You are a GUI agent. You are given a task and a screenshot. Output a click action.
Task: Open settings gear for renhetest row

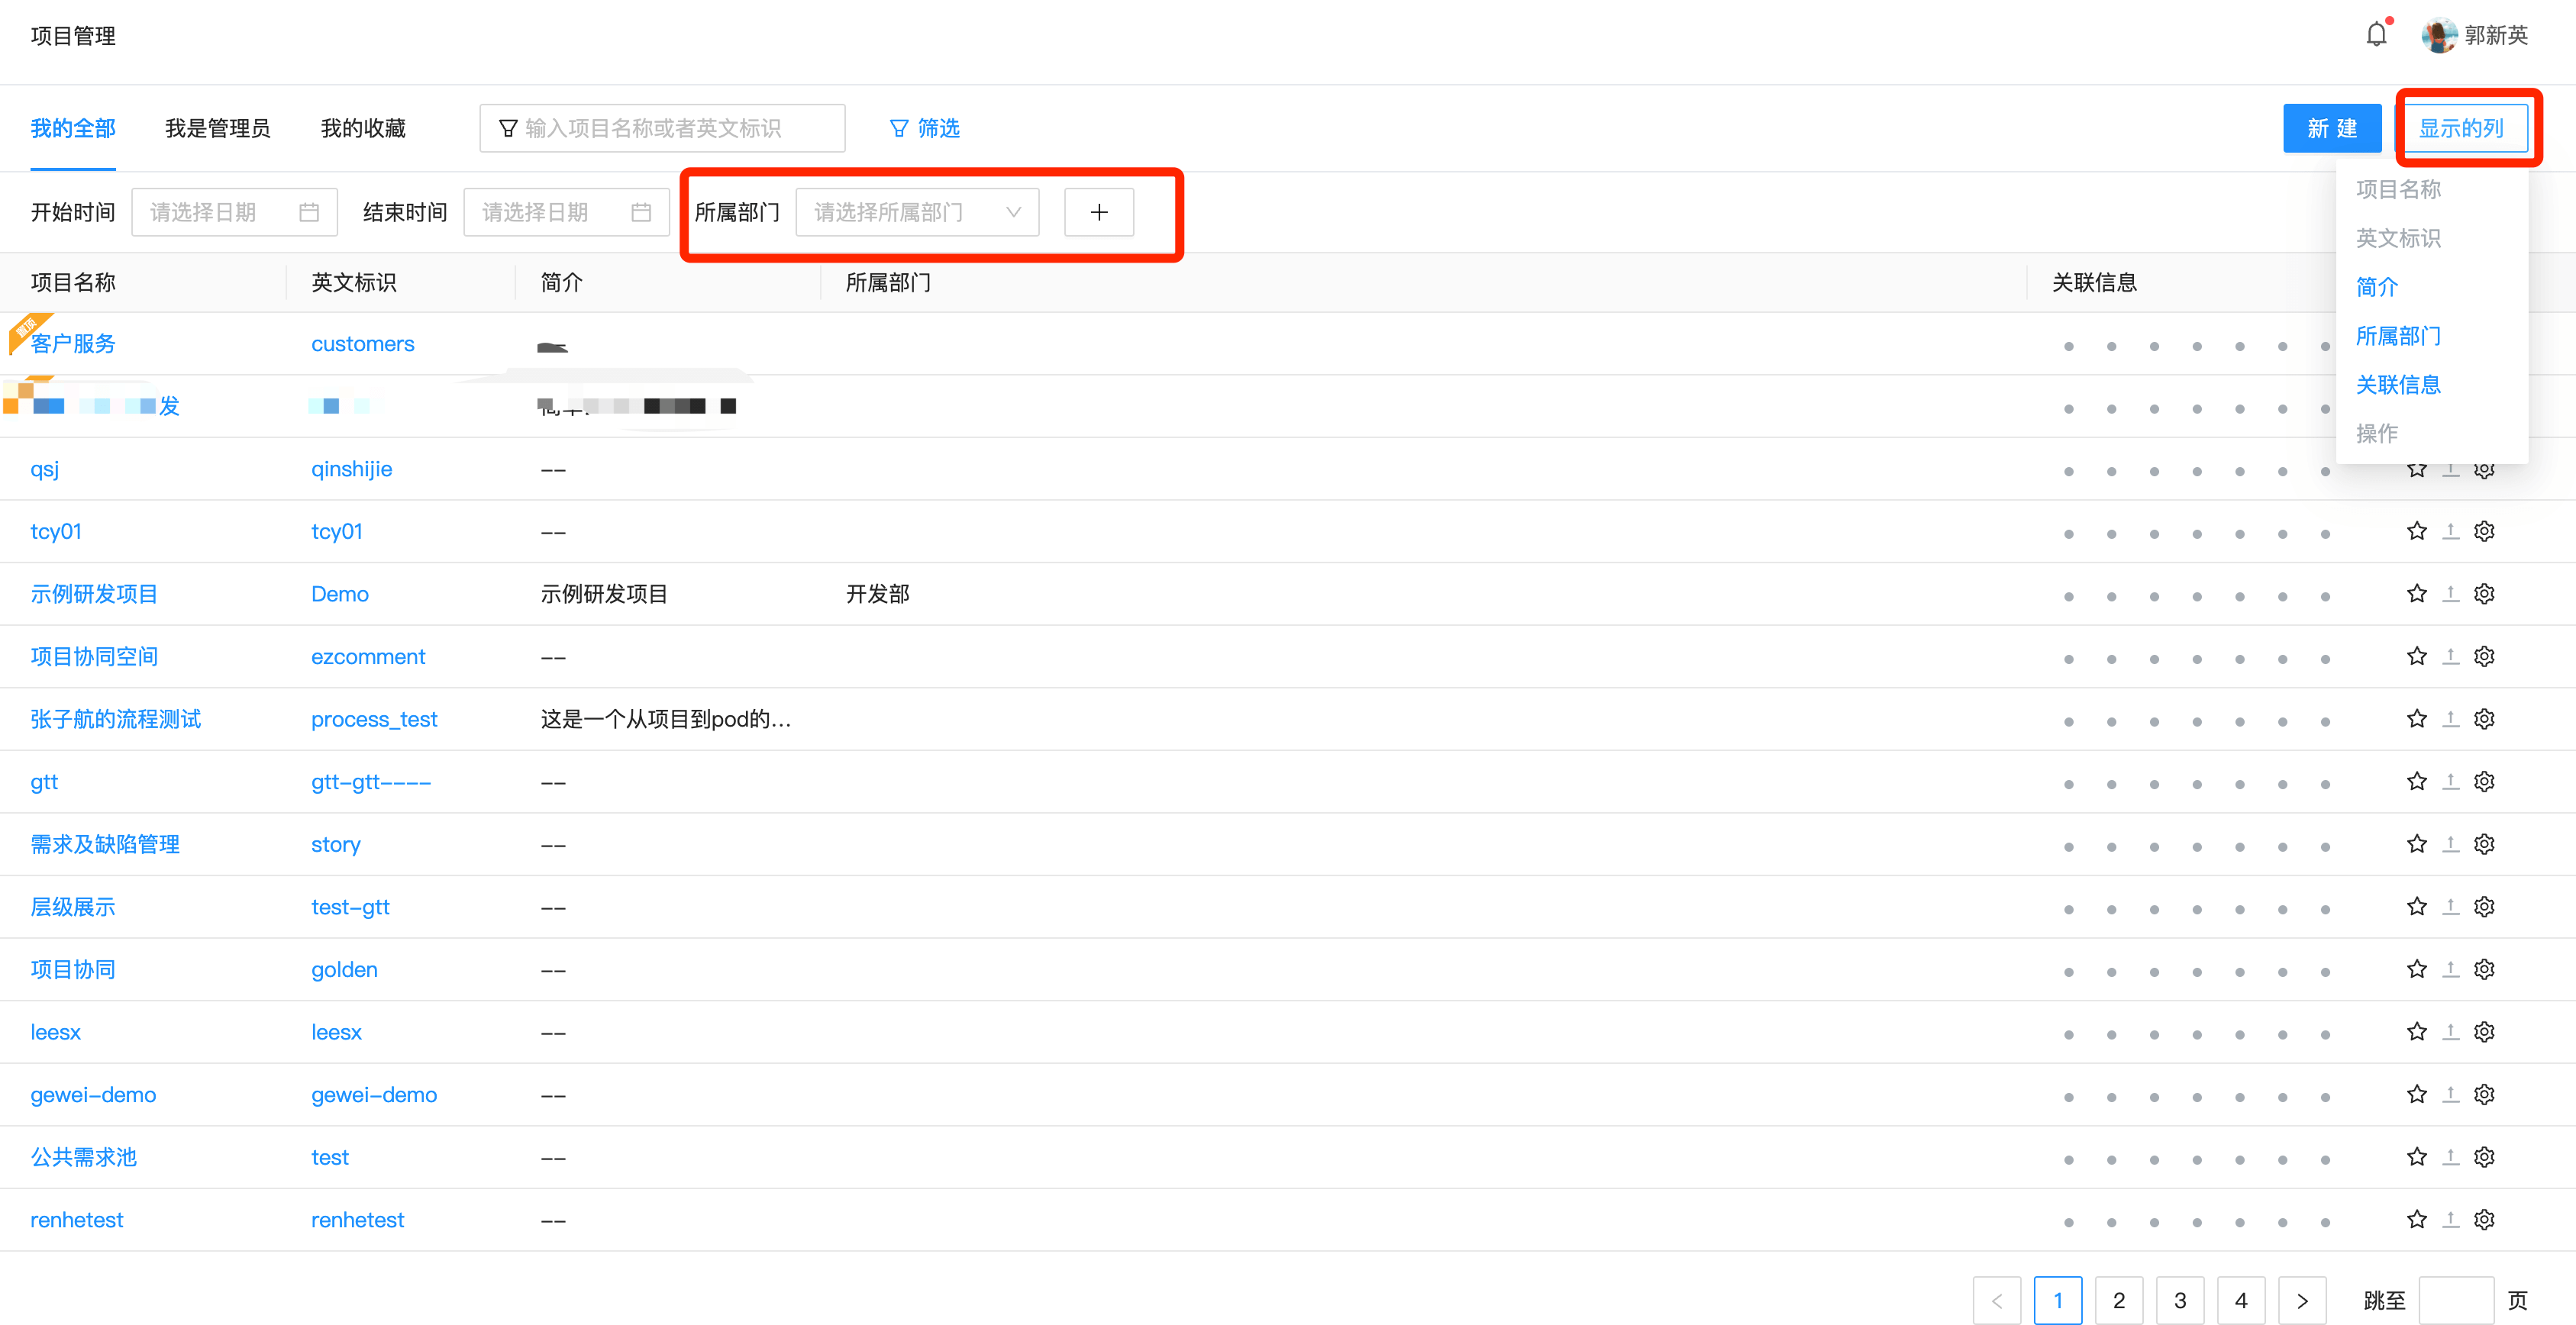[2484, 1219]
